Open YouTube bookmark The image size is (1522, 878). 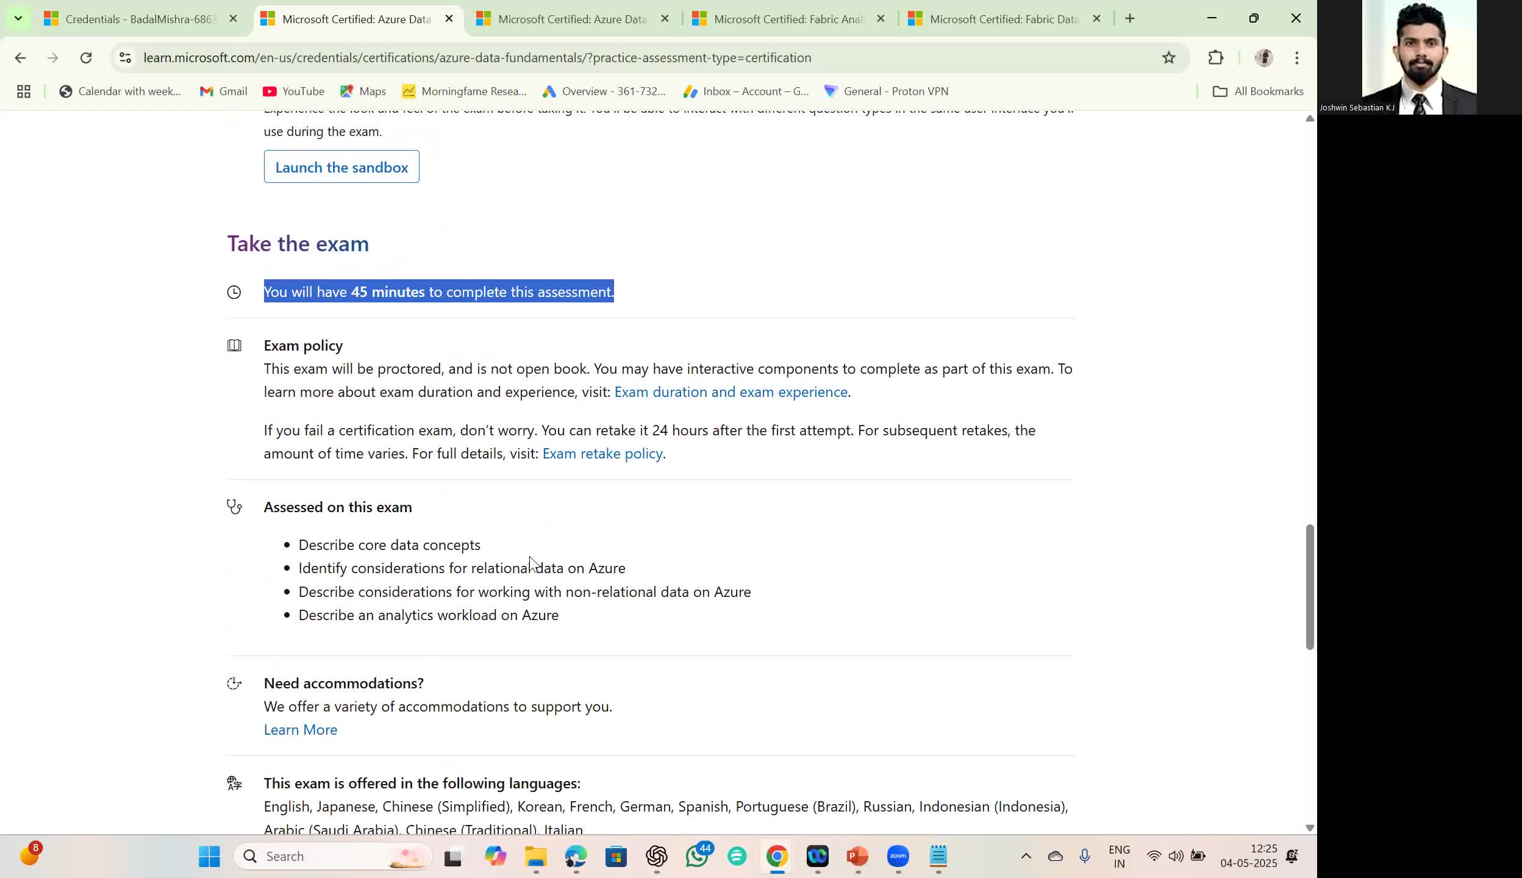click(293, 91)
